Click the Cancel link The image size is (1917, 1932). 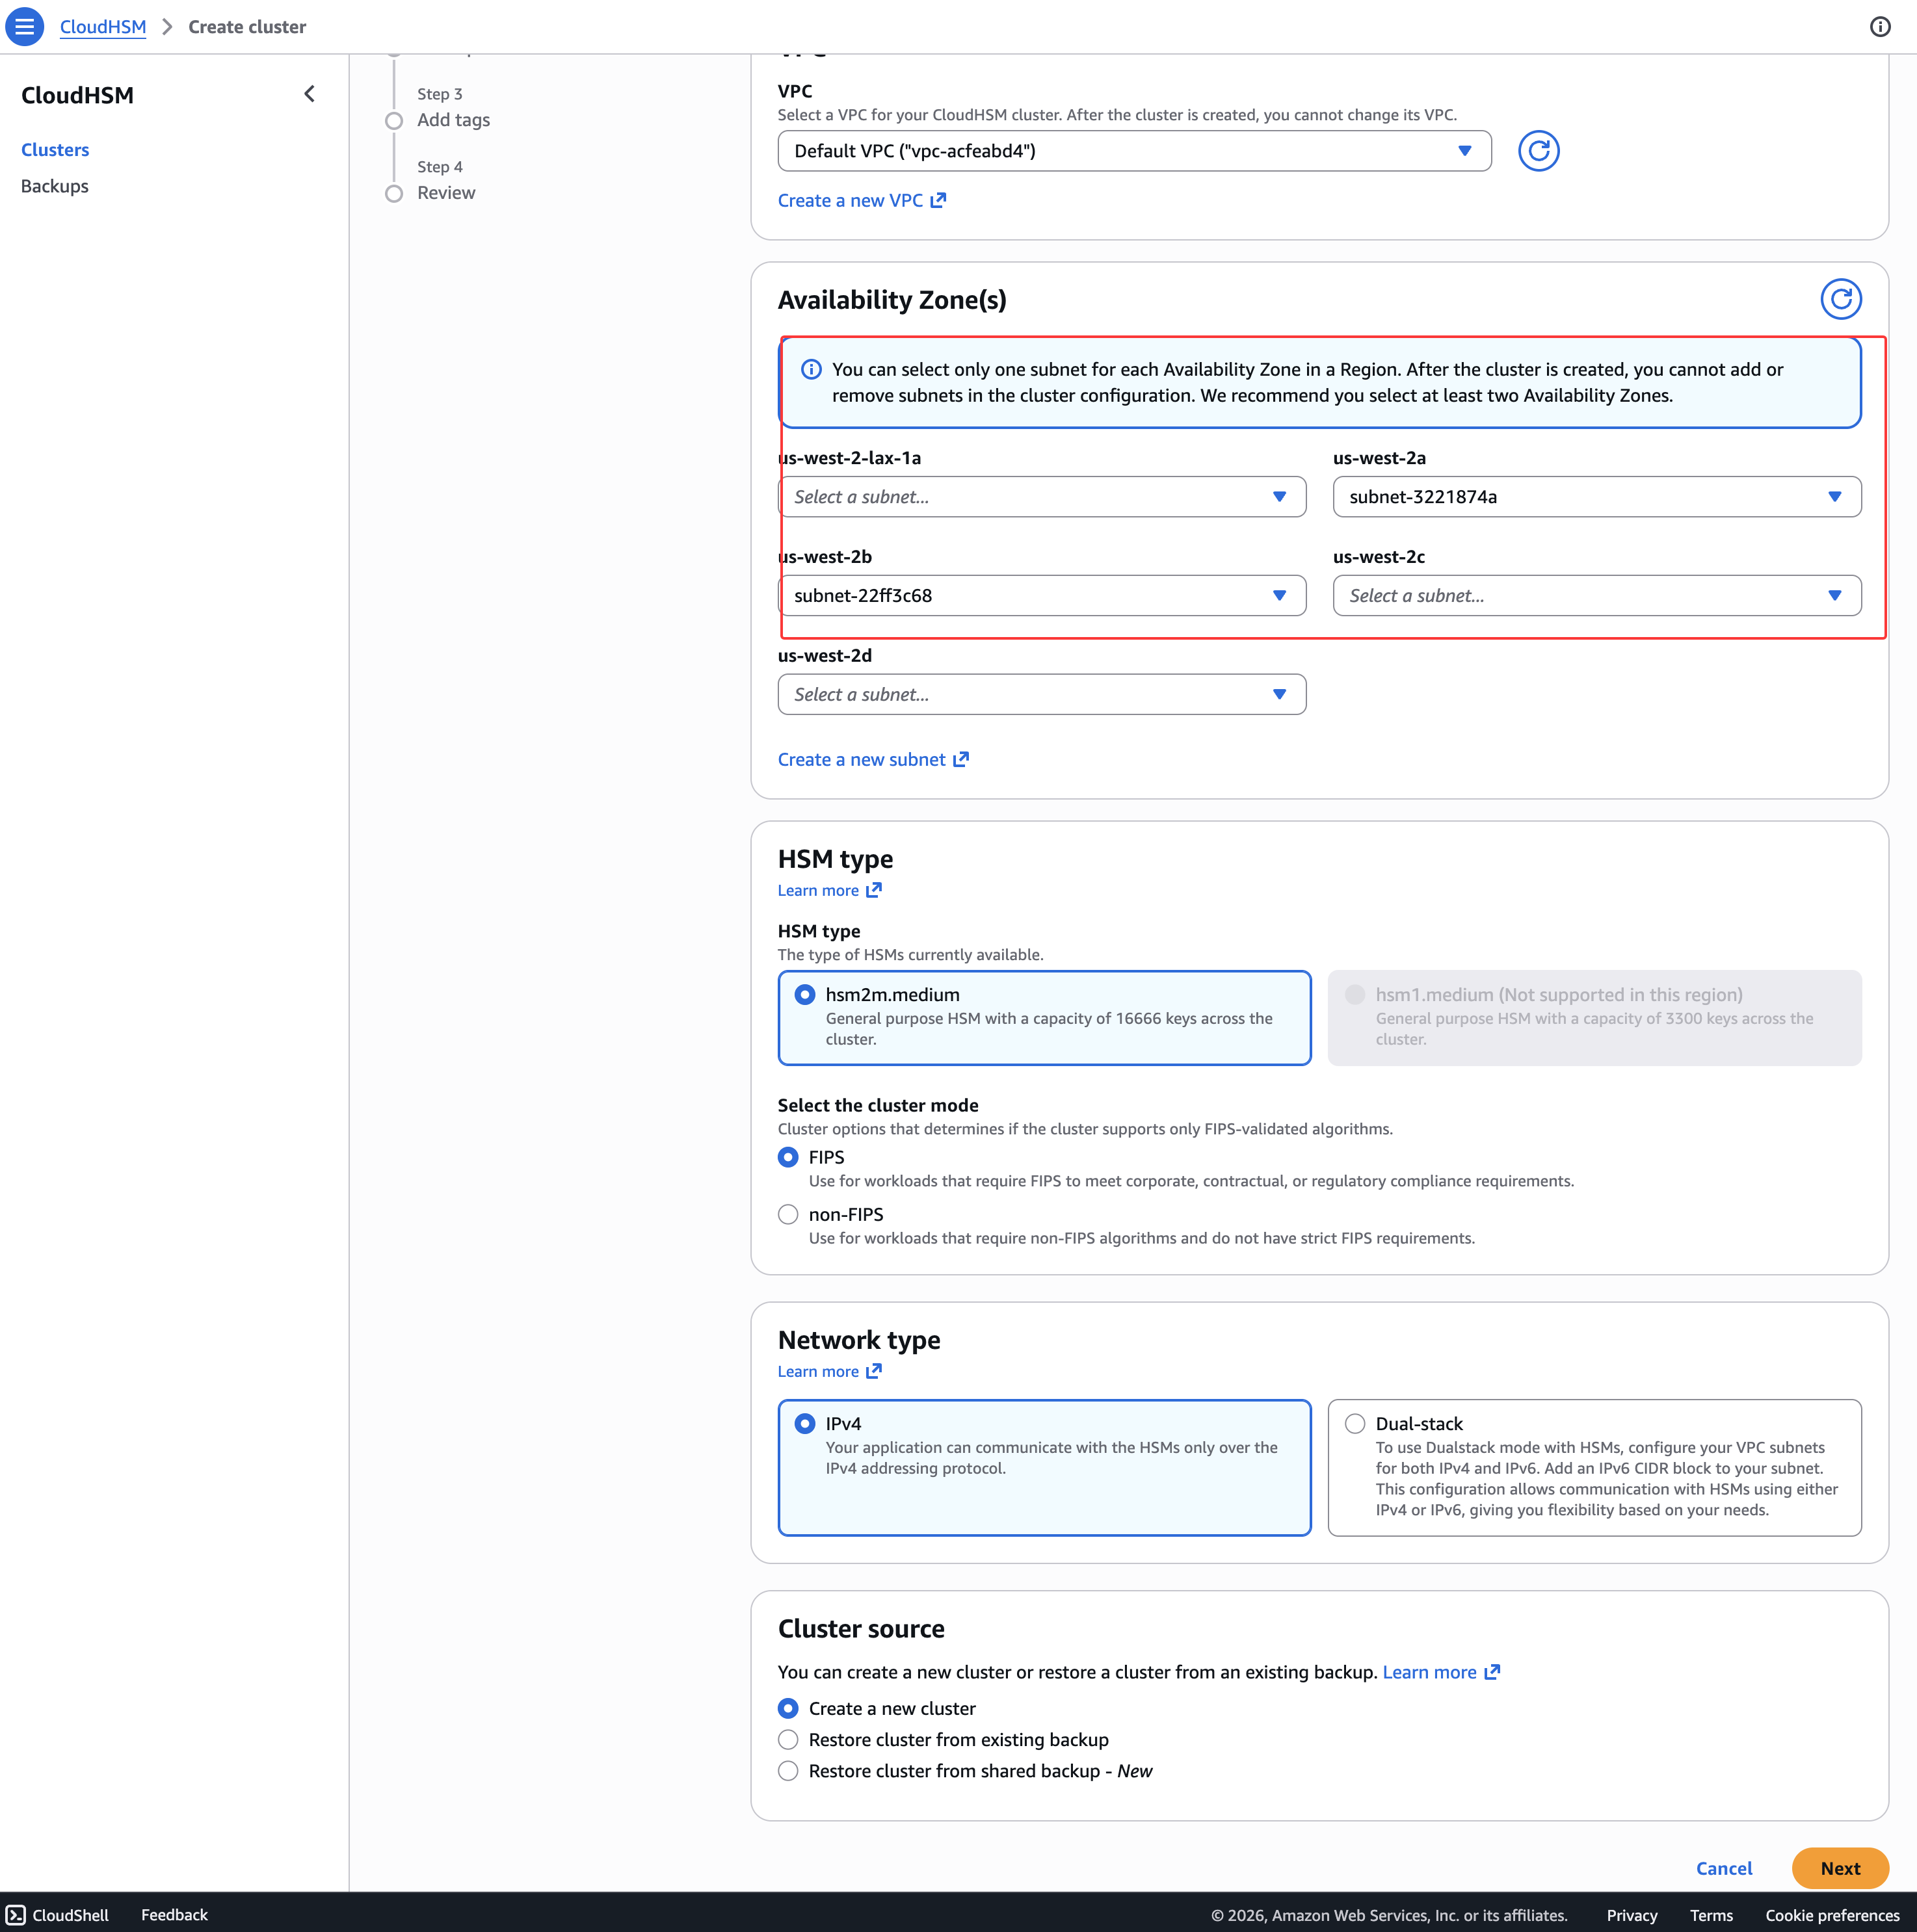(1723, 1868)
